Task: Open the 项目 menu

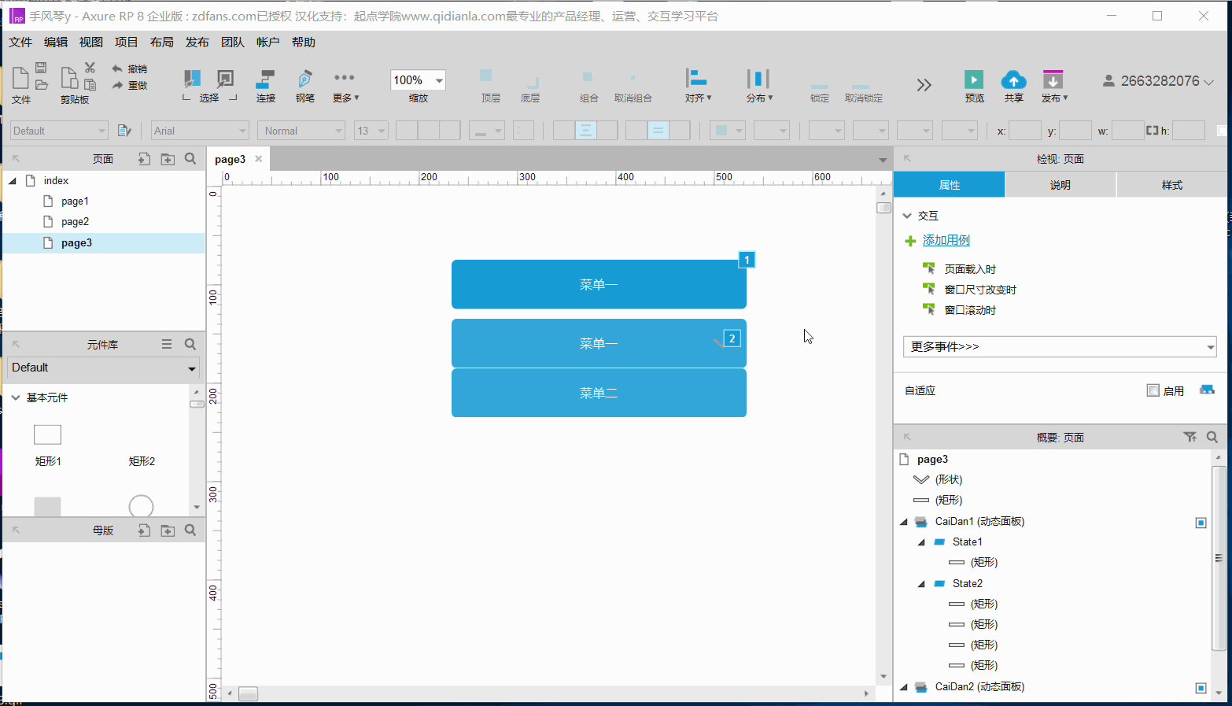Action: pos(127,43)
